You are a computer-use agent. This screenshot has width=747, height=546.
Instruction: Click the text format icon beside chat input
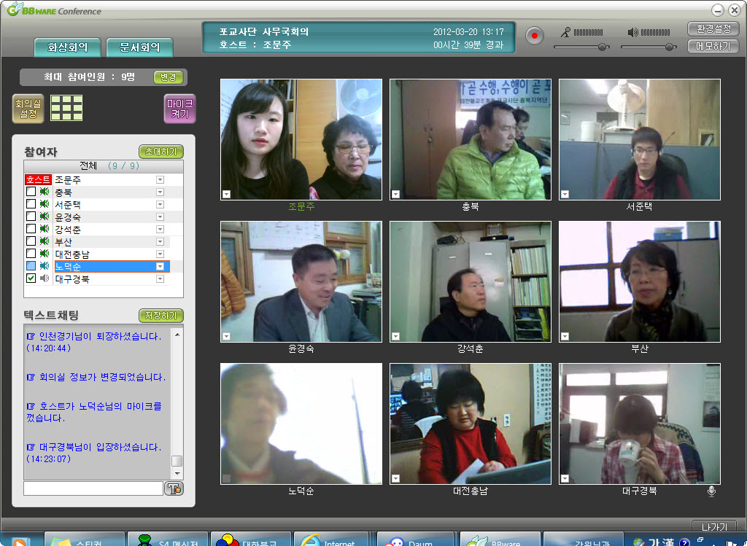(174, 488)
